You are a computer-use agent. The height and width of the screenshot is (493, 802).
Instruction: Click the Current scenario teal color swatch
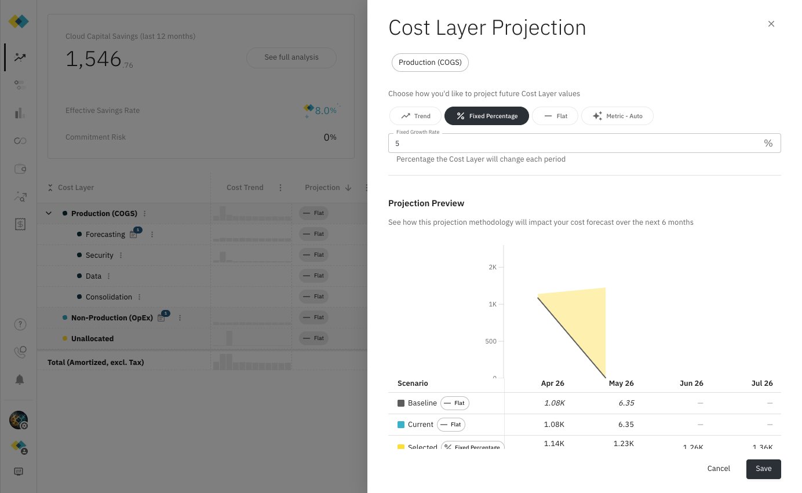click(401, 425)
